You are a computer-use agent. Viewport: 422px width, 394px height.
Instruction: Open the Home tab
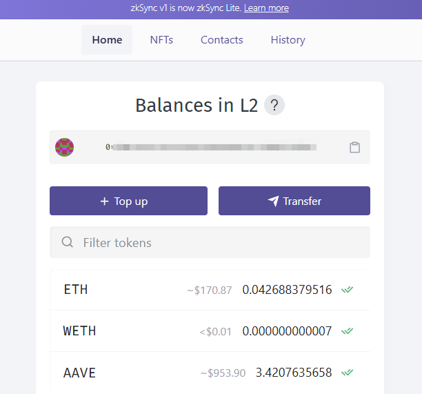coord(107,40)
